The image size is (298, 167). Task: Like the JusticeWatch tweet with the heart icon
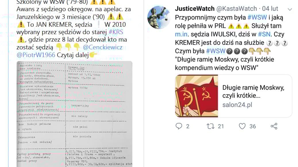242,126
